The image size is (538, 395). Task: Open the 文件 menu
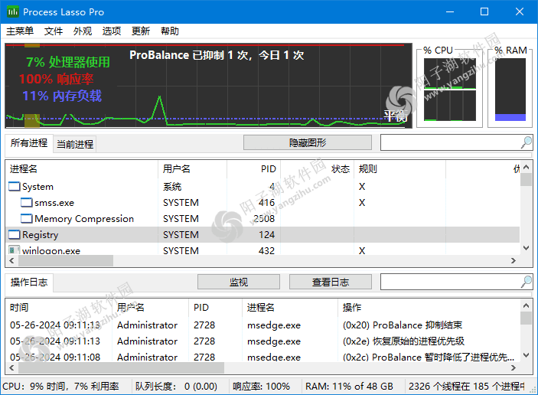pyautogui.click(x=53, y=31)
